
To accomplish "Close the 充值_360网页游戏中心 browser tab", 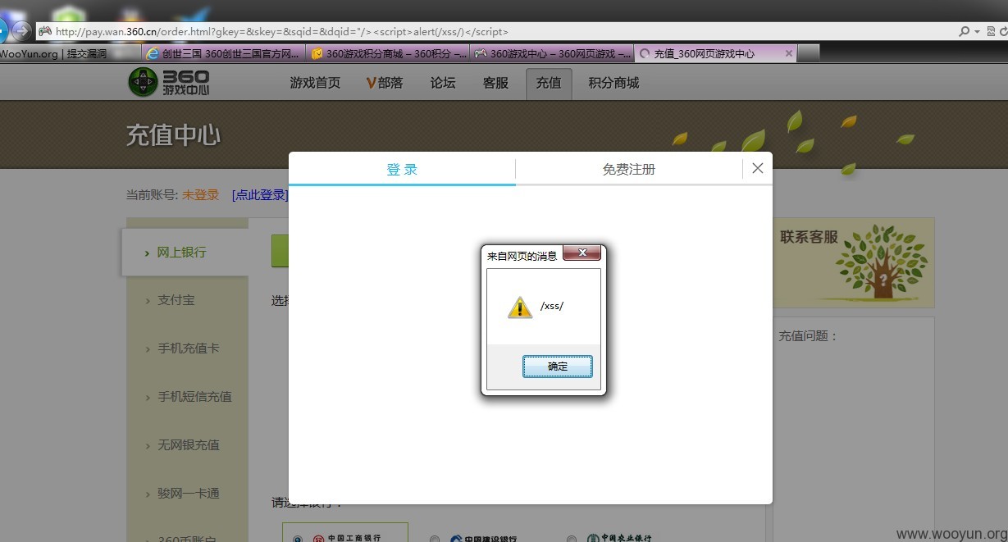I will tap(789, 53).
